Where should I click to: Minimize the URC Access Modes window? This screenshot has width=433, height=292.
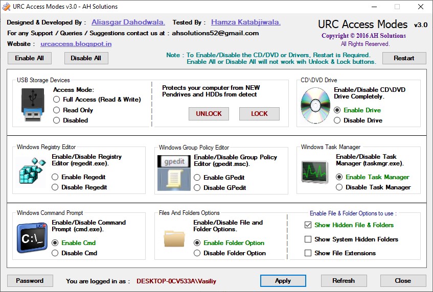pos(374,7)
